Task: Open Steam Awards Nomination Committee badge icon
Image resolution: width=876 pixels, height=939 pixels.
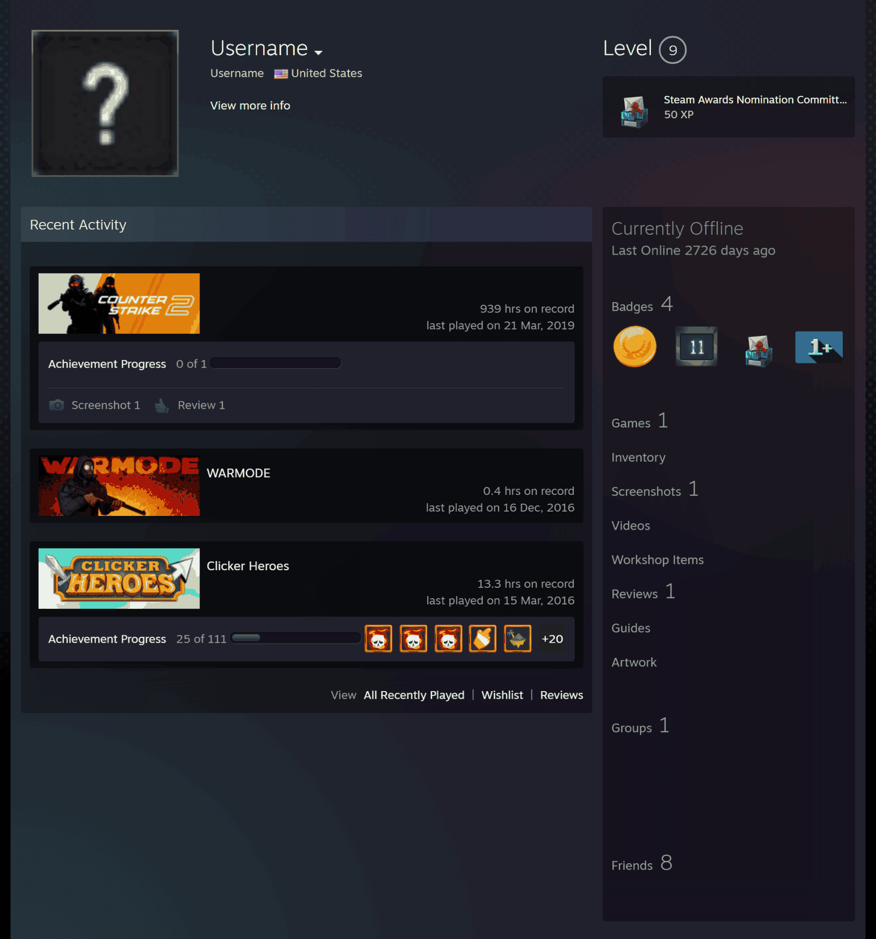Action: [x=634, y=112]
